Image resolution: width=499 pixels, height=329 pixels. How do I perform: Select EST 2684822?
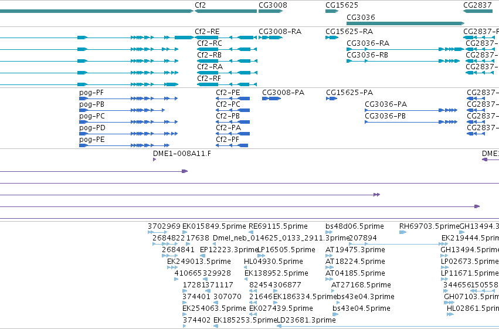point(165,244)
